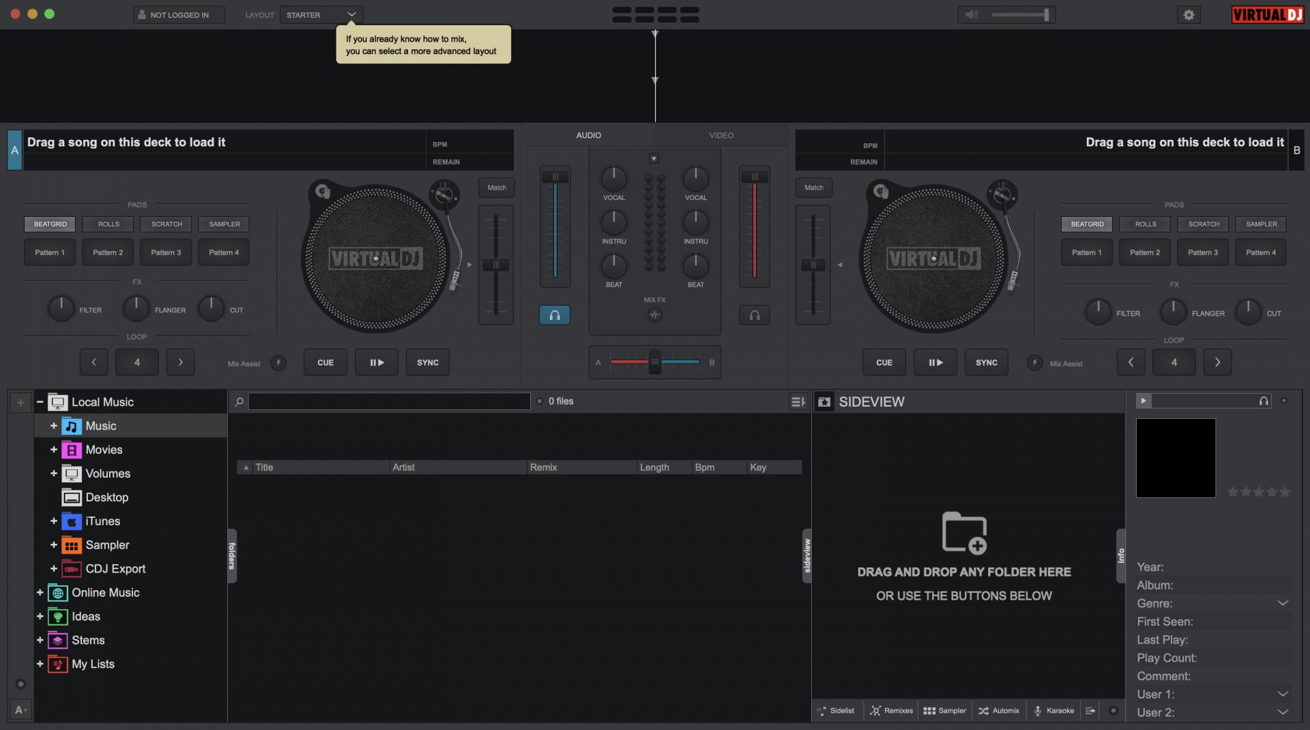Open the Layout Starter dropdown
Viewport: 1310px width, 730px height.
coord(321,15)
